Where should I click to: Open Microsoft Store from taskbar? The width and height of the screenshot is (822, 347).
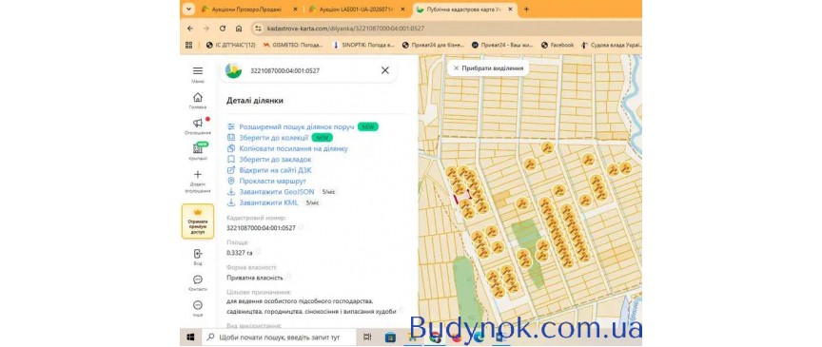coord(390,337)
